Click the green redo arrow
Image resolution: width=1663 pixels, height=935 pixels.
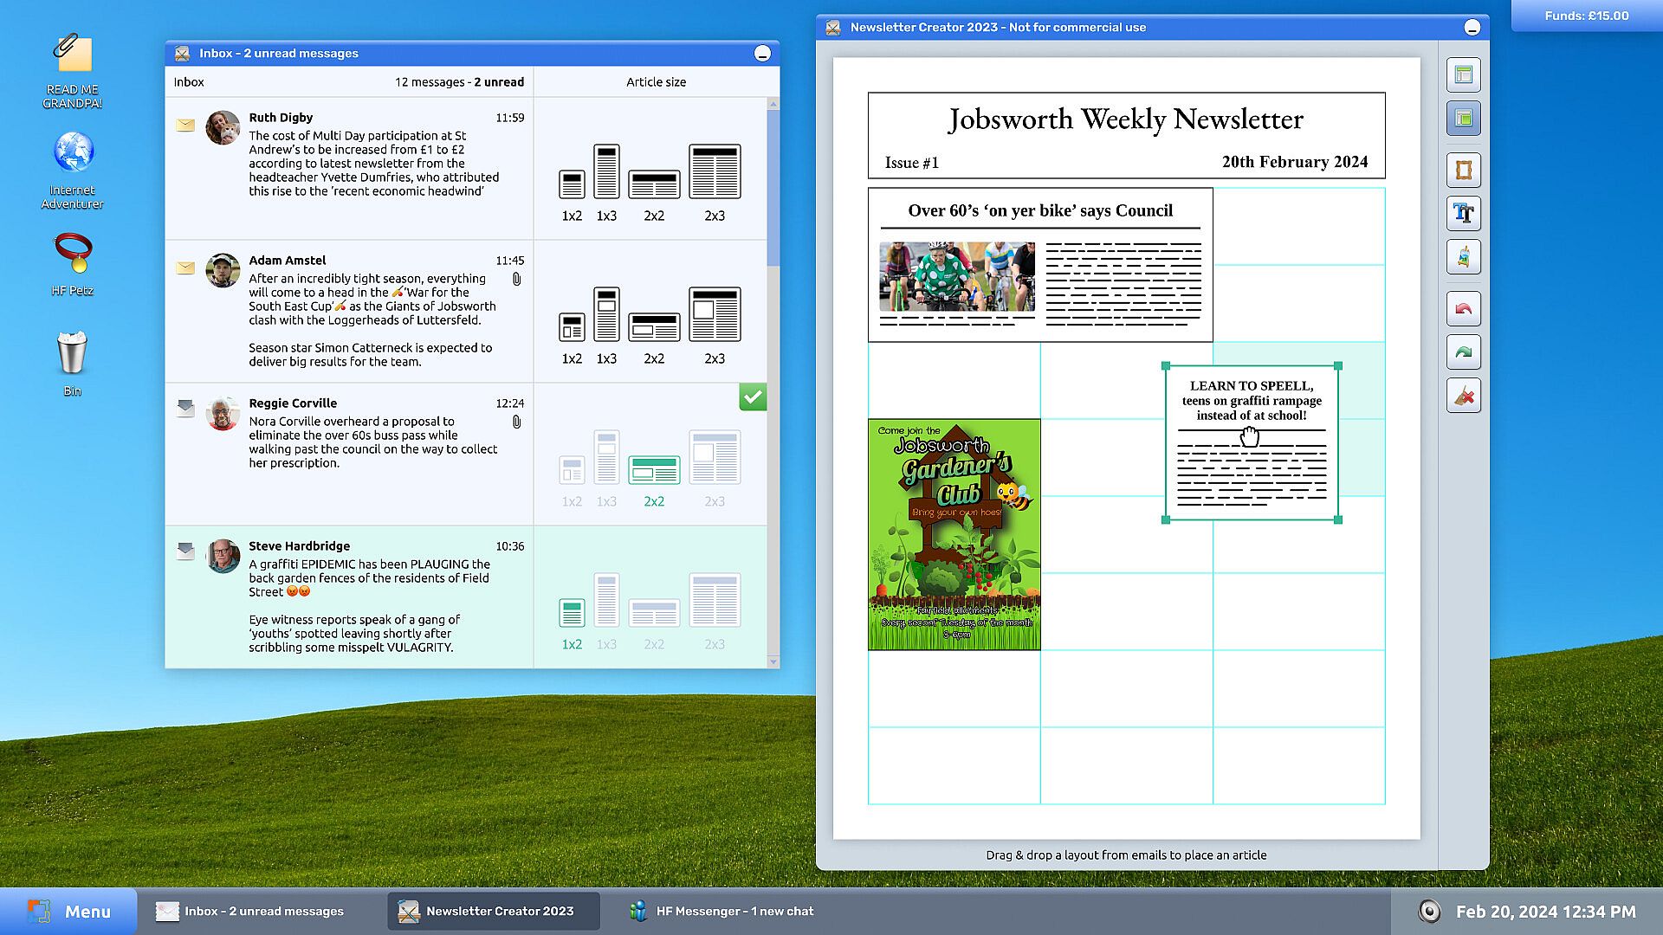coord(1463,352)
